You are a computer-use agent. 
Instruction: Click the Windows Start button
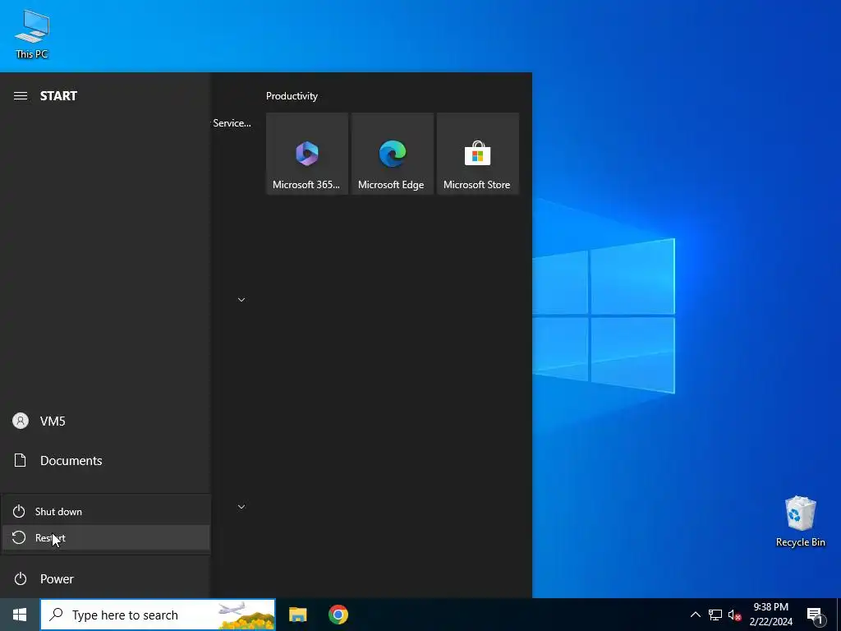(x=20, y=615)
